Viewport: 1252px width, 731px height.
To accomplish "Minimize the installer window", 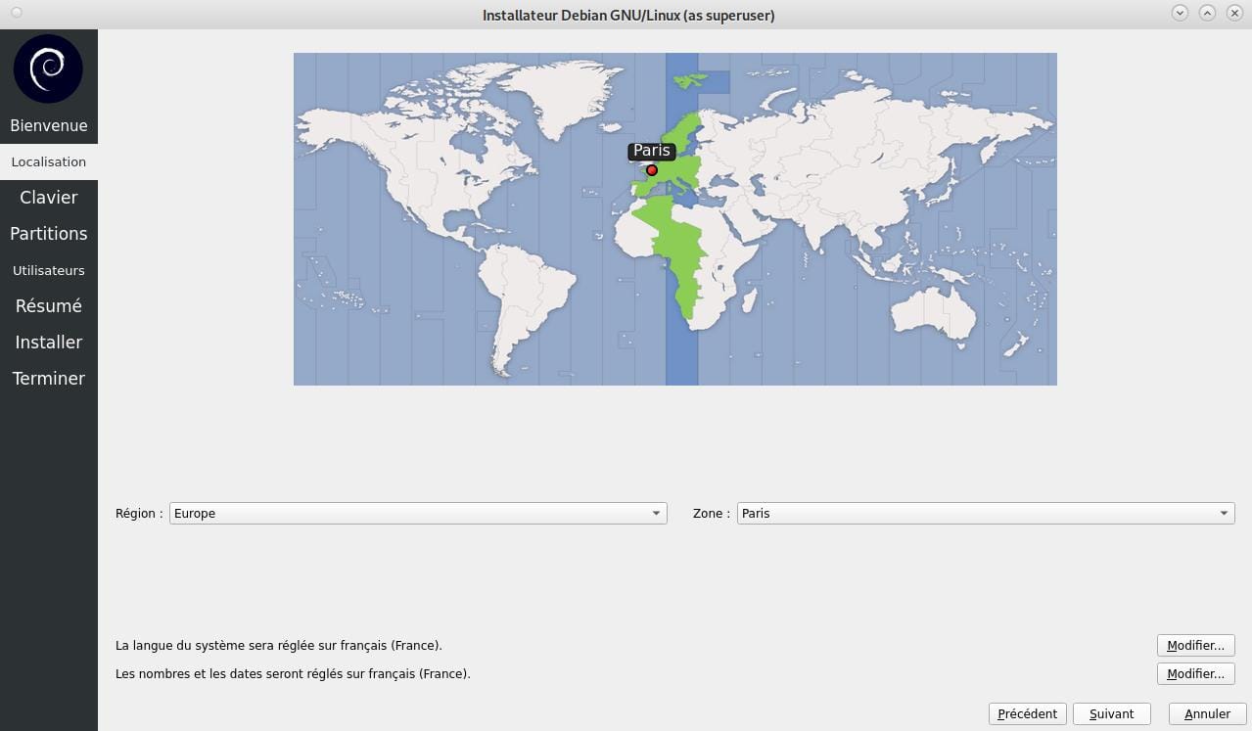I will point(1180,13).
